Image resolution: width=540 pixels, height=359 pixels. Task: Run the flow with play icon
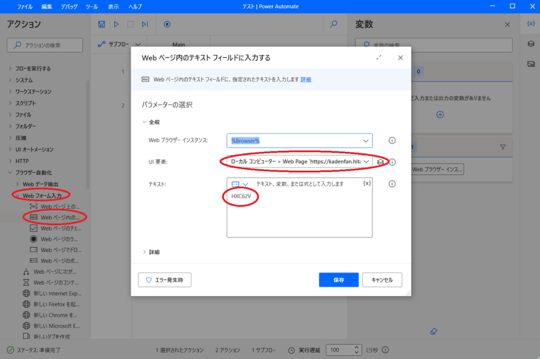[x=117, y=24]
